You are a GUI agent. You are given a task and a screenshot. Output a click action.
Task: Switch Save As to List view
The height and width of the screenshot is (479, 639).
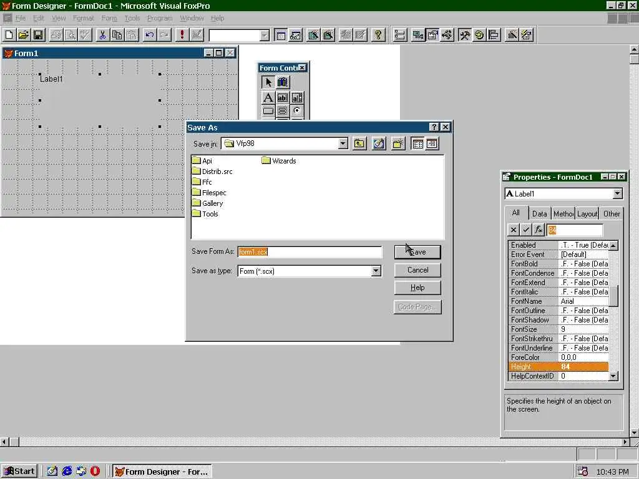pos(417,143)
